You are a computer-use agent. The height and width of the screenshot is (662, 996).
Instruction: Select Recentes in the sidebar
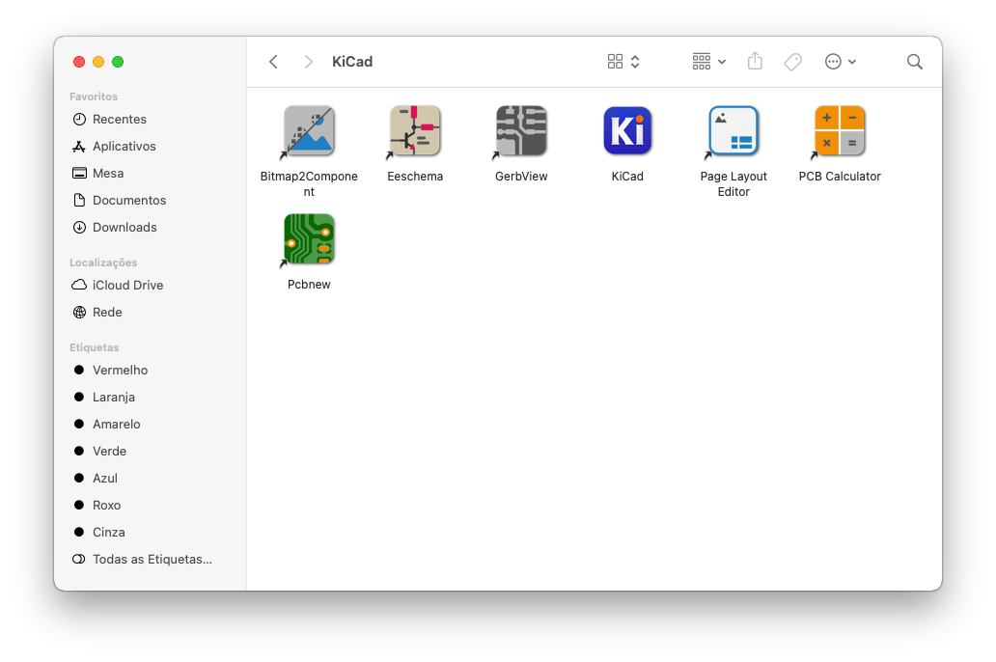tap(120, 119)
